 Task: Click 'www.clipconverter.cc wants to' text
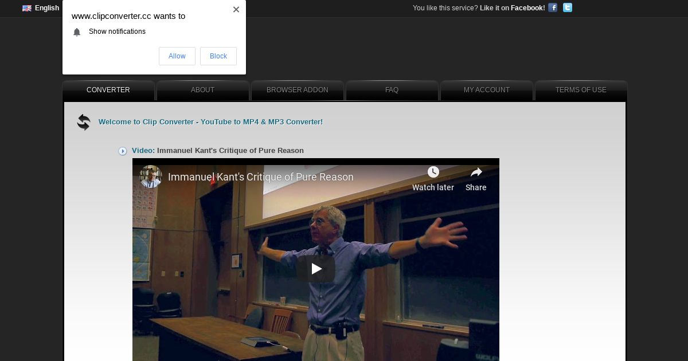(128, 16)
